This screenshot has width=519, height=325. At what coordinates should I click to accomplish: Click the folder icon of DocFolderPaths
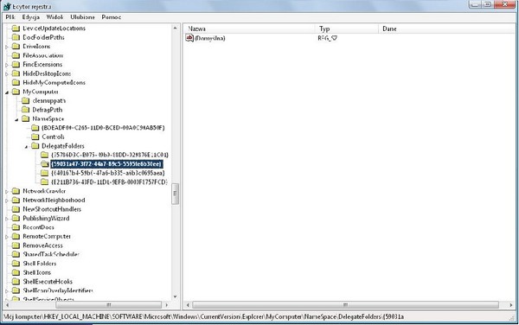[16, 37]
